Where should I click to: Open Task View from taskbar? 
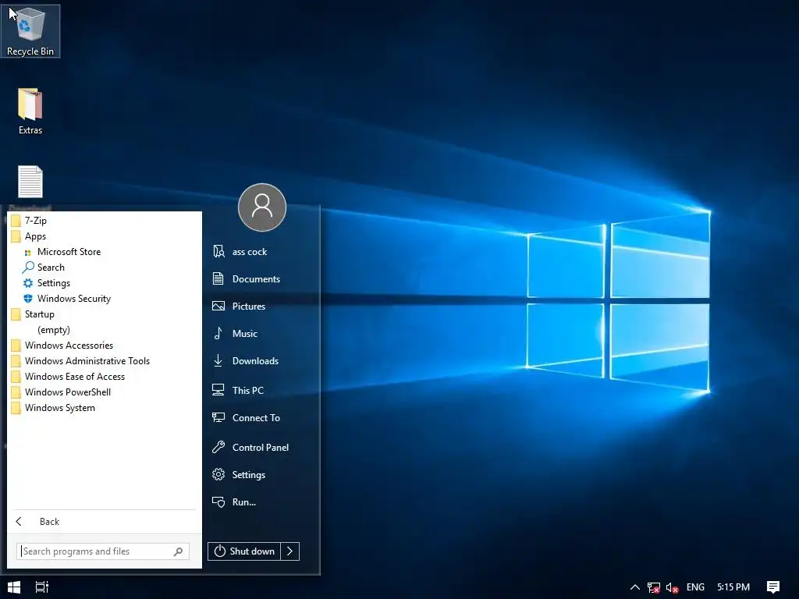click(42, 587)
